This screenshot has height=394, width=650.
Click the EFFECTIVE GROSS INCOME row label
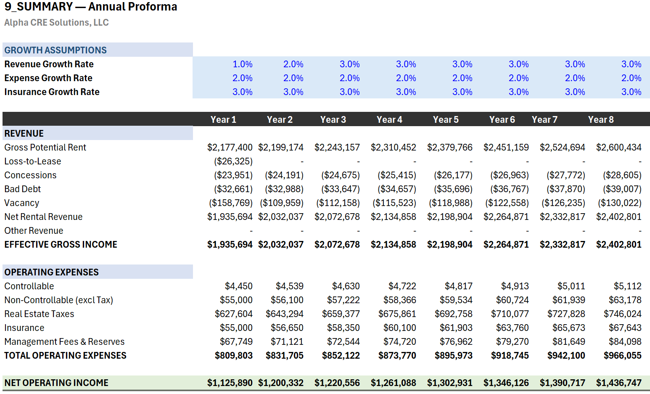pos(61,244)
